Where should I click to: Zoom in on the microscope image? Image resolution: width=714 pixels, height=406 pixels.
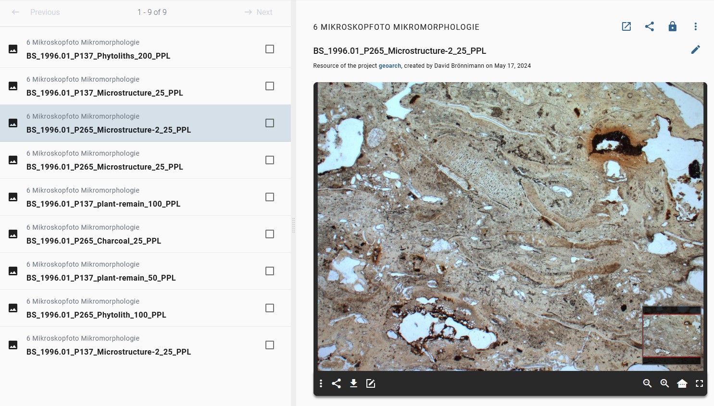(x=664, y=383)
